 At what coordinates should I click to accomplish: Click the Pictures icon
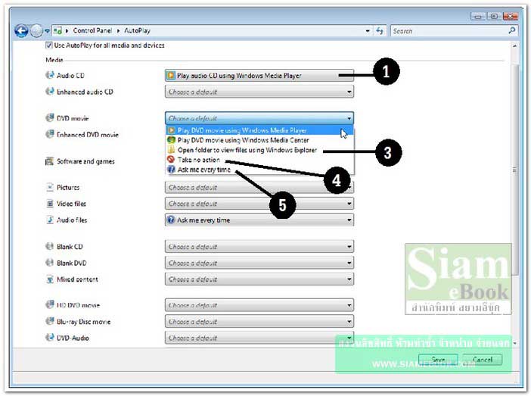[50, 187]
